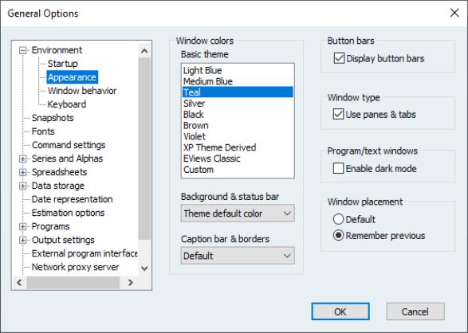
Task: Select Silver in the Basic theme list
Action: point(238,104)
